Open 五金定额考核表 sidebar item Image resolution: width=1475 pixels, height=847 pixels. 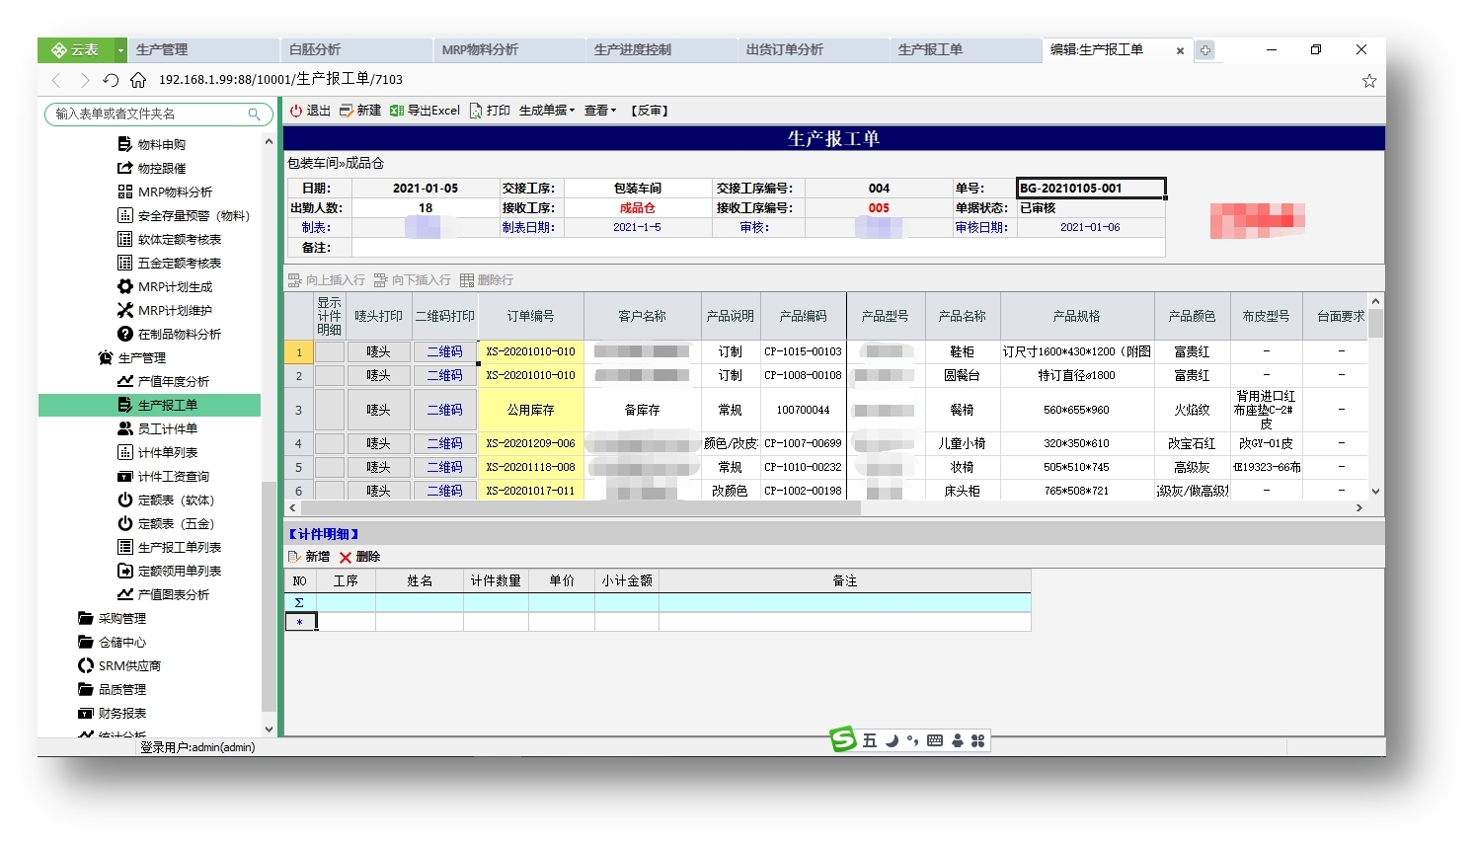tap(169, 263)
